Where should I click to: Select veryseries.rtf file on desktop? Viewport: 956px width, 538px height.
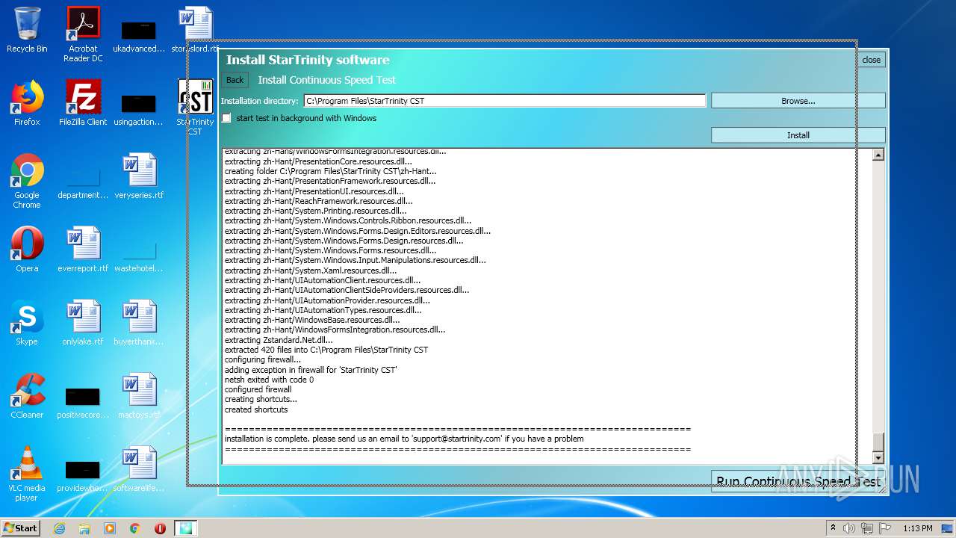139,176
